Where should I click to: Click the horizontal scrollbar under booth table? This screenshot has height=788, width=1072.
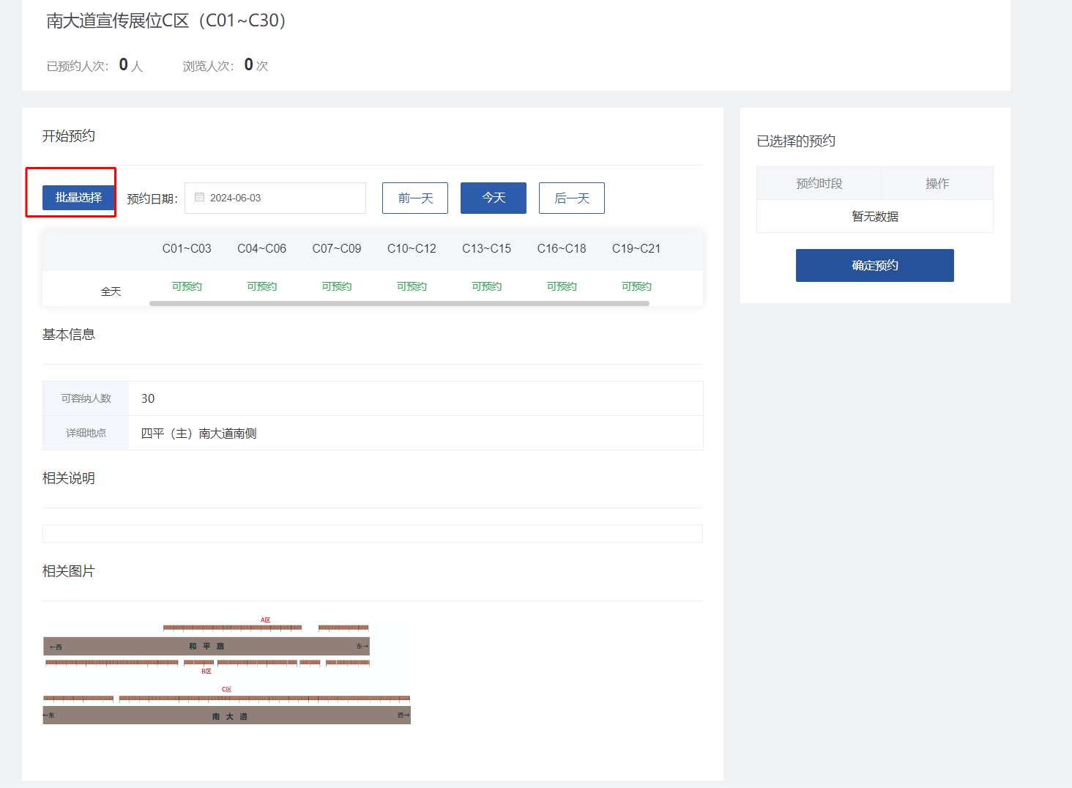[399, 303]
